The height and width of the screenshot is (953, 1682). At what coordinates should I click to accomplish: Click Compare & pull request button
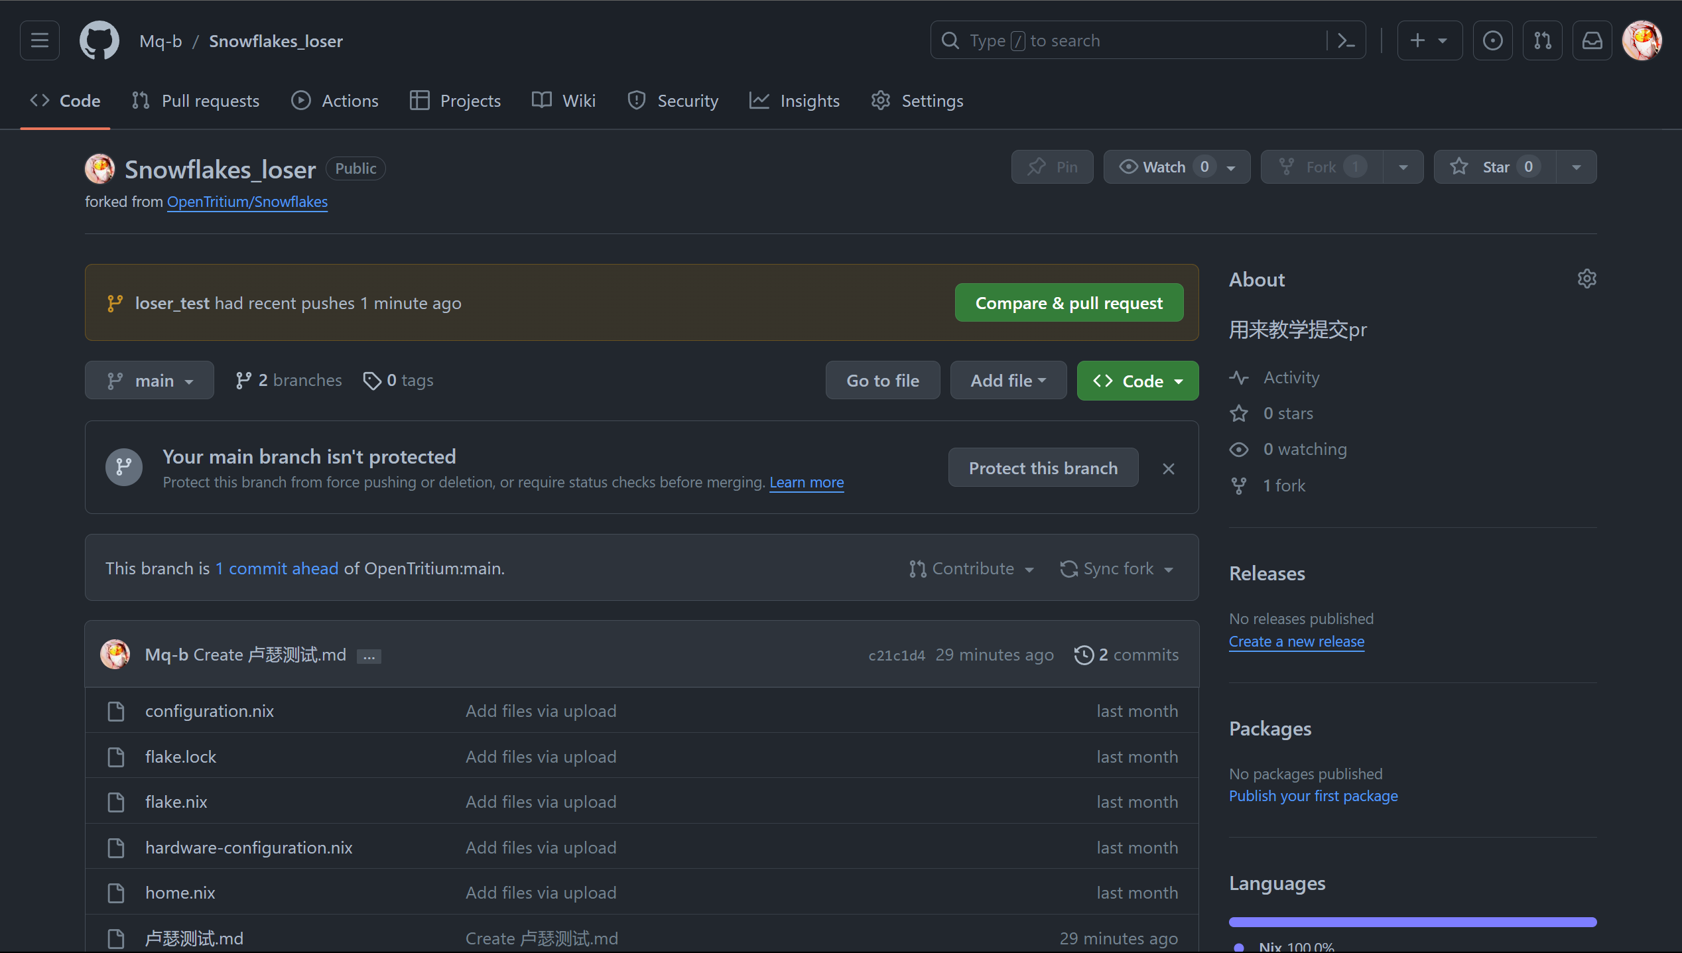tap(1069, 302)
